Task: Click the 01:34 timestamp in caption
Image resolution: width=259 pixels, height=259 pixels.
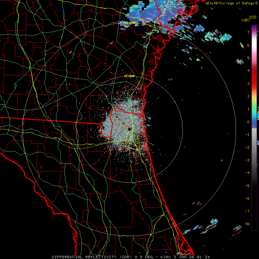Action: point(203,257)
